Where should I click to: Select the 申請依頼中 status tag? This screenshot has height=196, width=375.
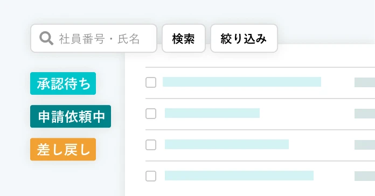point(71,116)
